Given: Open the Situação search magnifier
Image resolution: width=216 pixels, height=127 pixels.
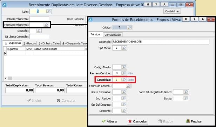Looking at the screenshot, I should [x=39, y=31].
